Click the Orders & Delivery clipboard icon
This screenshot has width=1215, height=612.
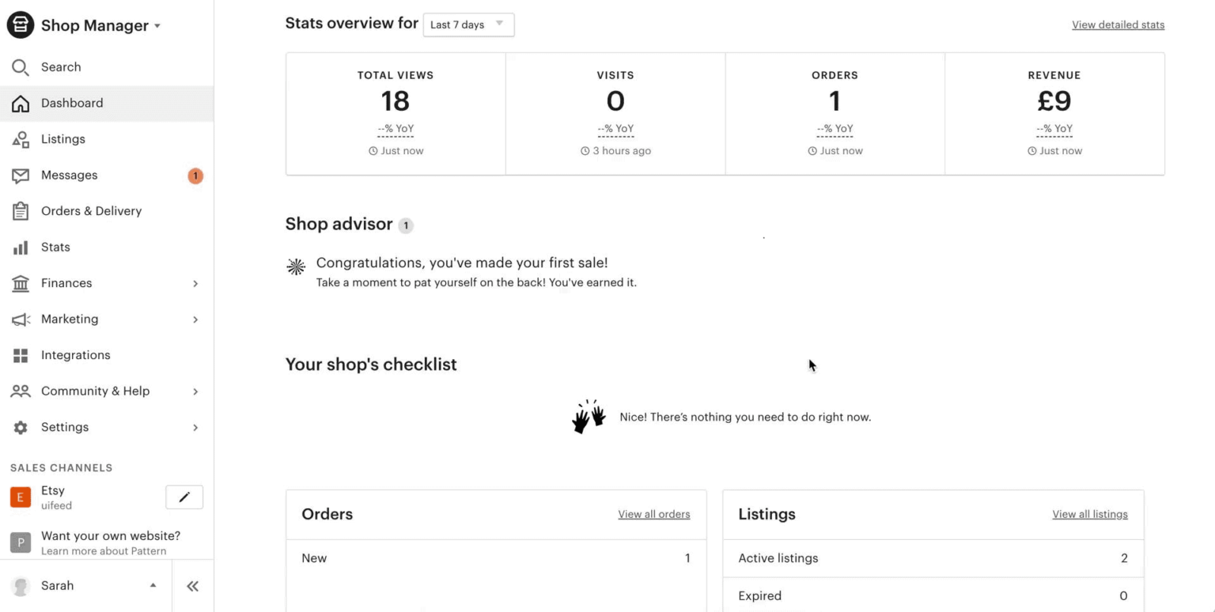click(x=21, y=211)
